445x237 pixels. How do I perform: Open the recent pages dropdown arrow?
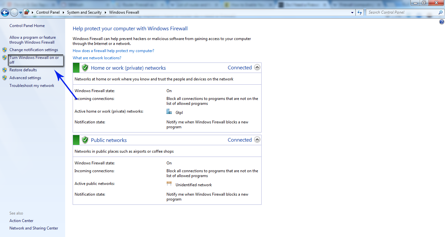point(21,13)
